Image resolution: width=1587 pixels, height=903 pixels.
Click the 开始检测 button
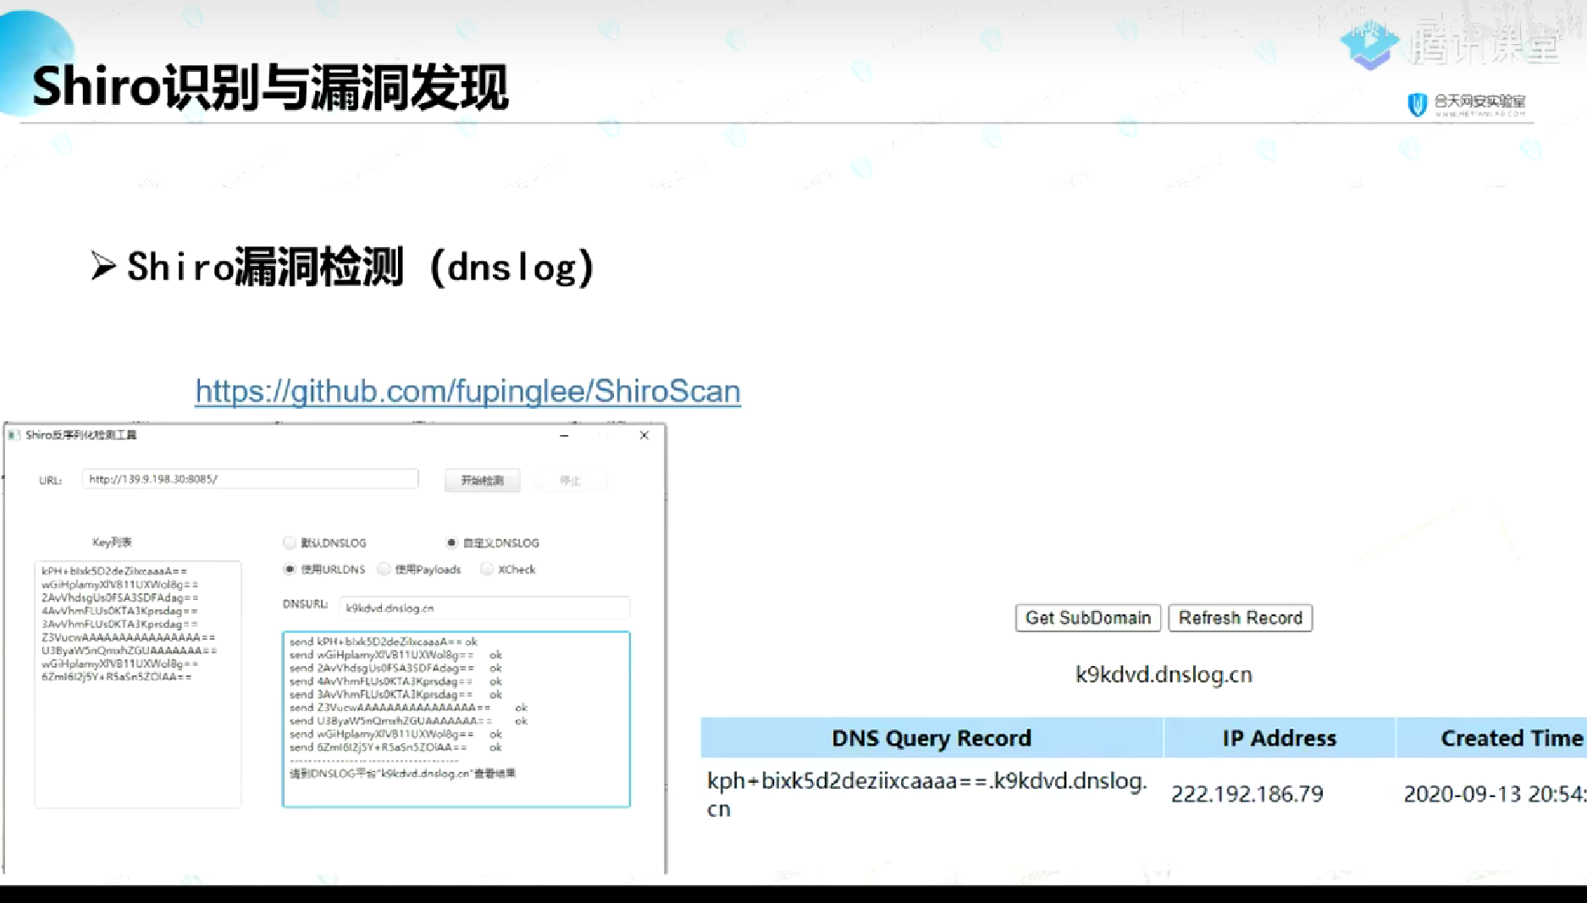pos(482,480)
